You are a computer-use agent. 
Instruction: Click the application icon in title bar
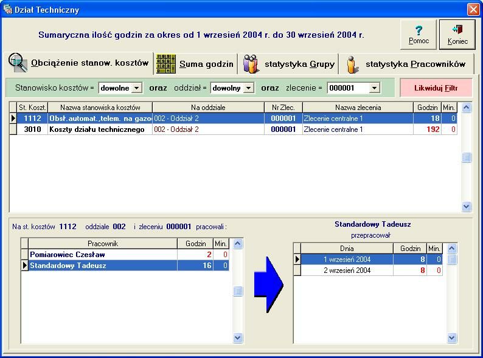[x=7, y=9]
